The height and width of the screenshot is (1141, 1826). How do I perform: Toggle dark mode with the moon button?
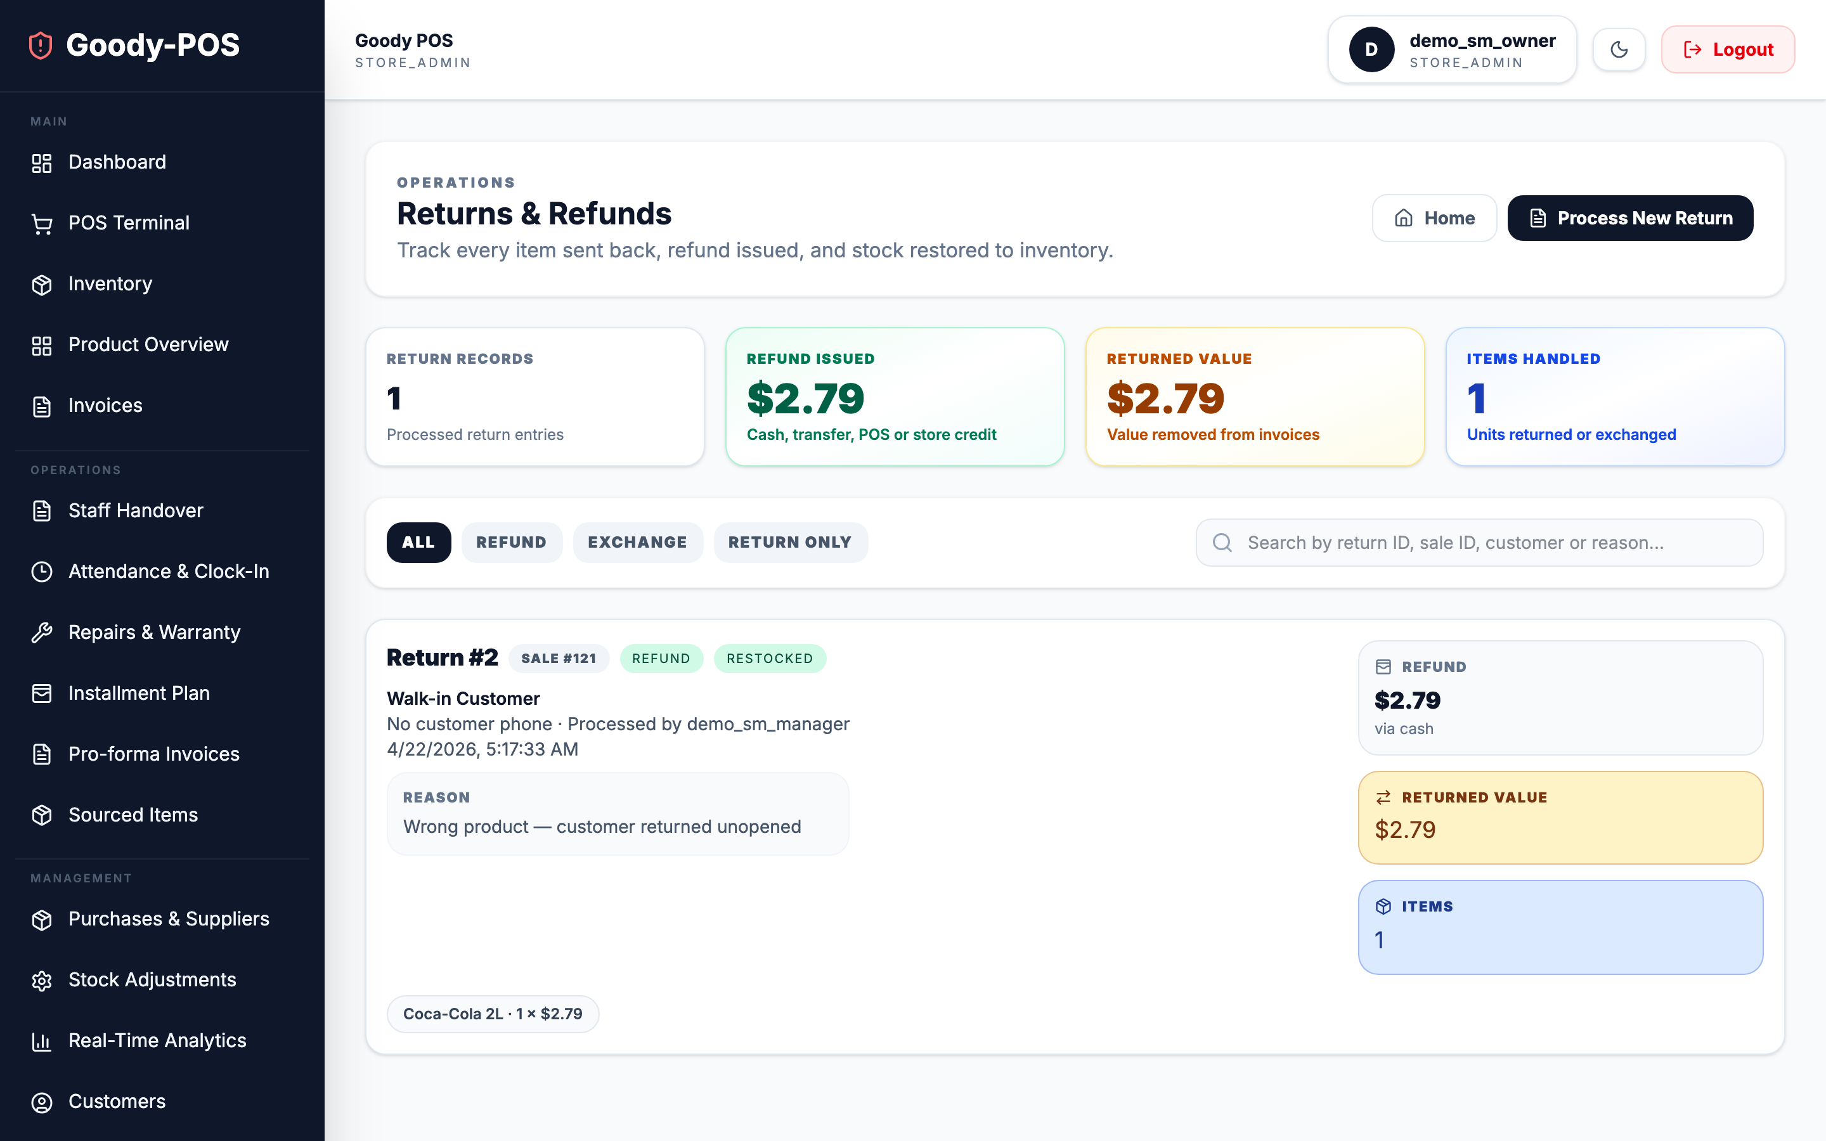click(1619, 49)
